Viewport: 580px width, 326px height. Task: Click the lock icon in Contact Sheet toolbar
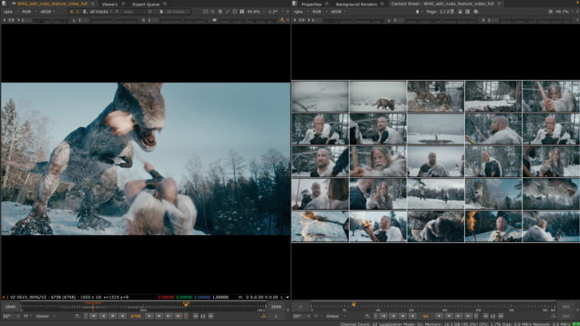click(418, 11)
